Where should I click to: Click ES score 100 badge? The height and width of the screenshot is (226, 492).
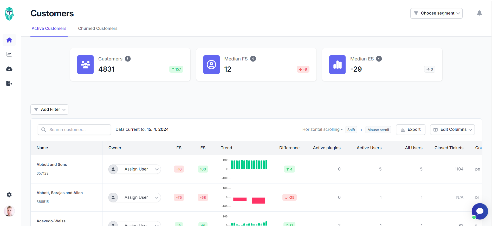pyautogui.click(x=203, y=169)
